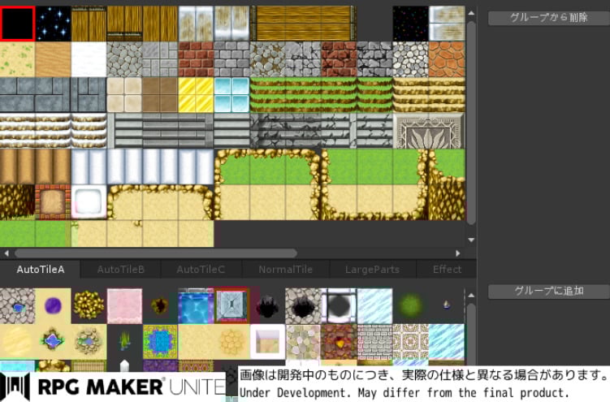Select the pink carpet autotile
This screenshot has height=402, width=610.
click(x=124, y=305)
